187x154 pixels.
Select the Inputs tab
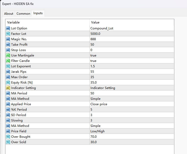pos(38,13)
